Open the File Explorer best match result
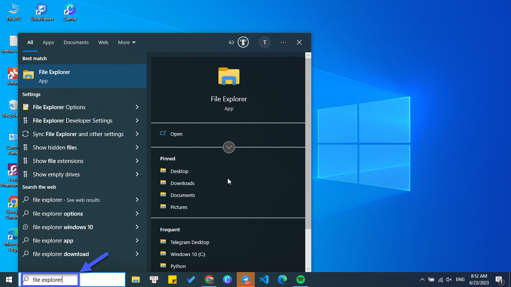The width and height of the screenshot is (511, 287). 82,76
